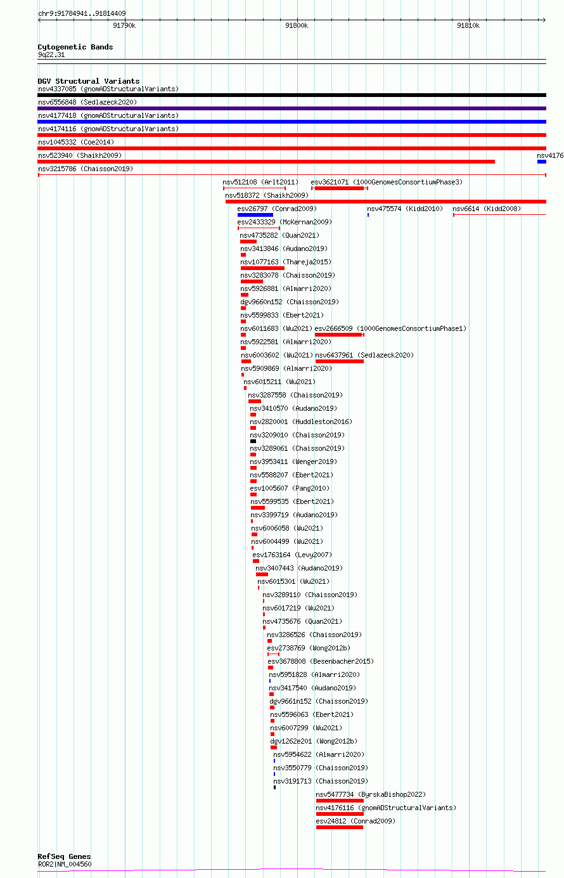Open variant nsv6011683 (Wu2021) label
This screenshot has height=878, width=564.
(x=276, y=328)
